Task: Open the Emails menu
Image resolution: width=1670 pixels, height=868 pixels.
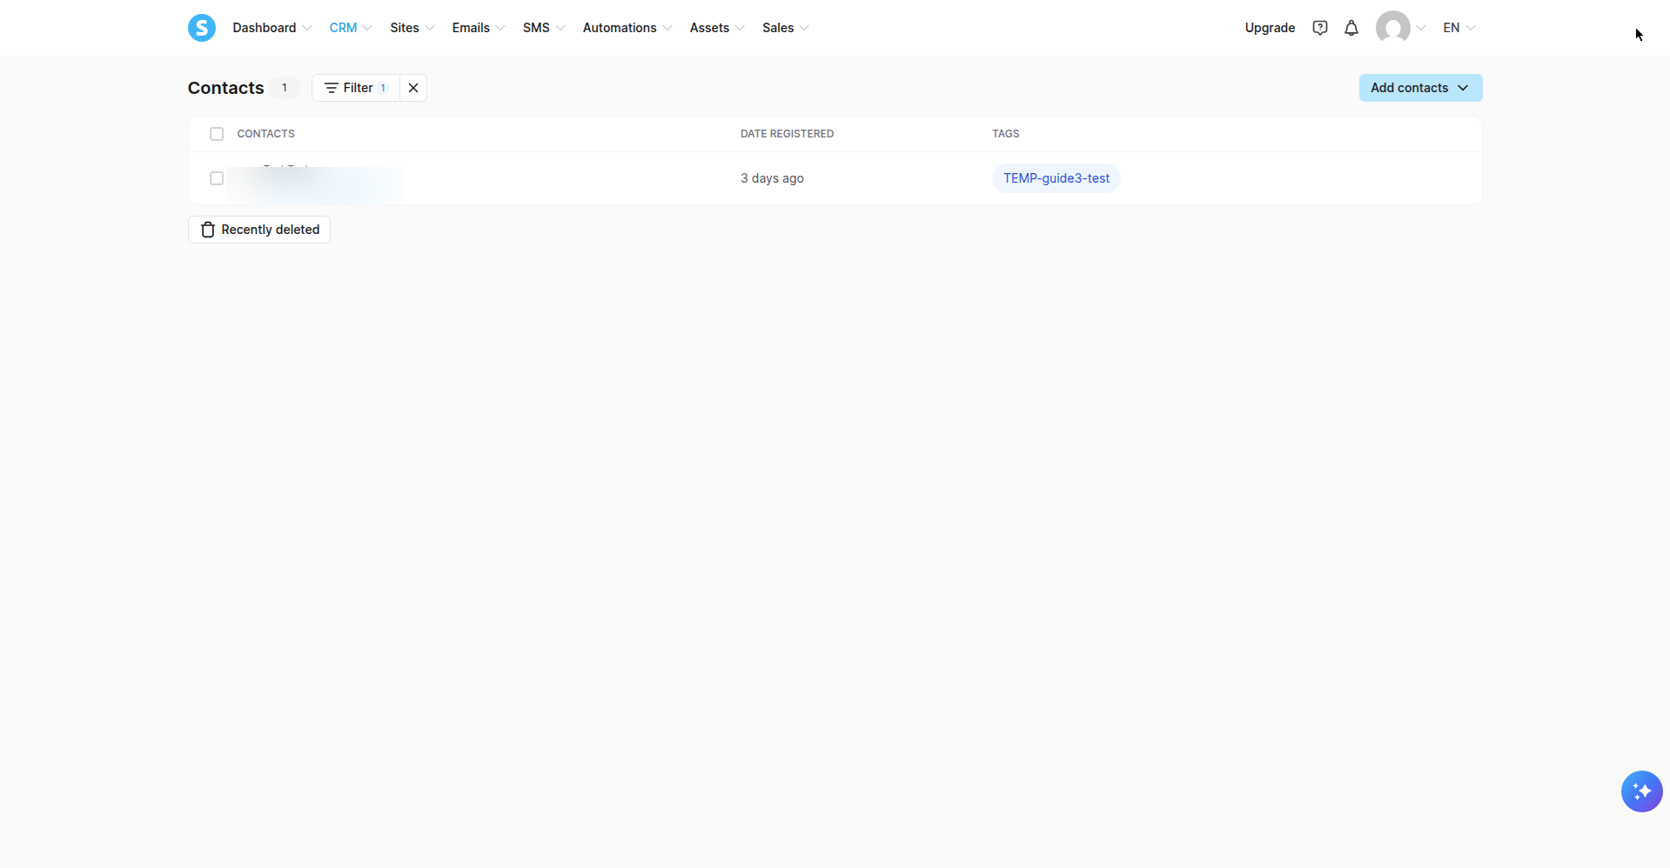Action: (x=479, y=28)
